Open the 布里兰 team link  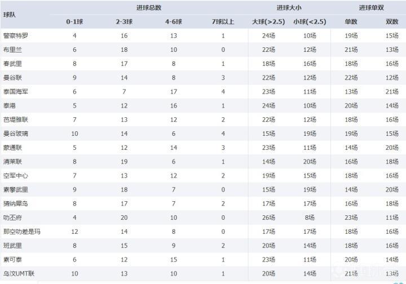[12, 50]
